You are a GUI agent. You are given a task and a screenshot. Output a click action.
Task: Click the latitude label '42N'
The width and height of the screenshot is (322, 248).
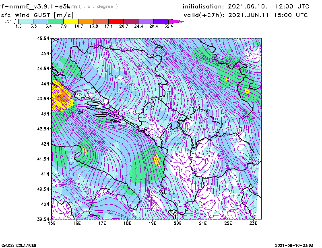coord(45,144)
